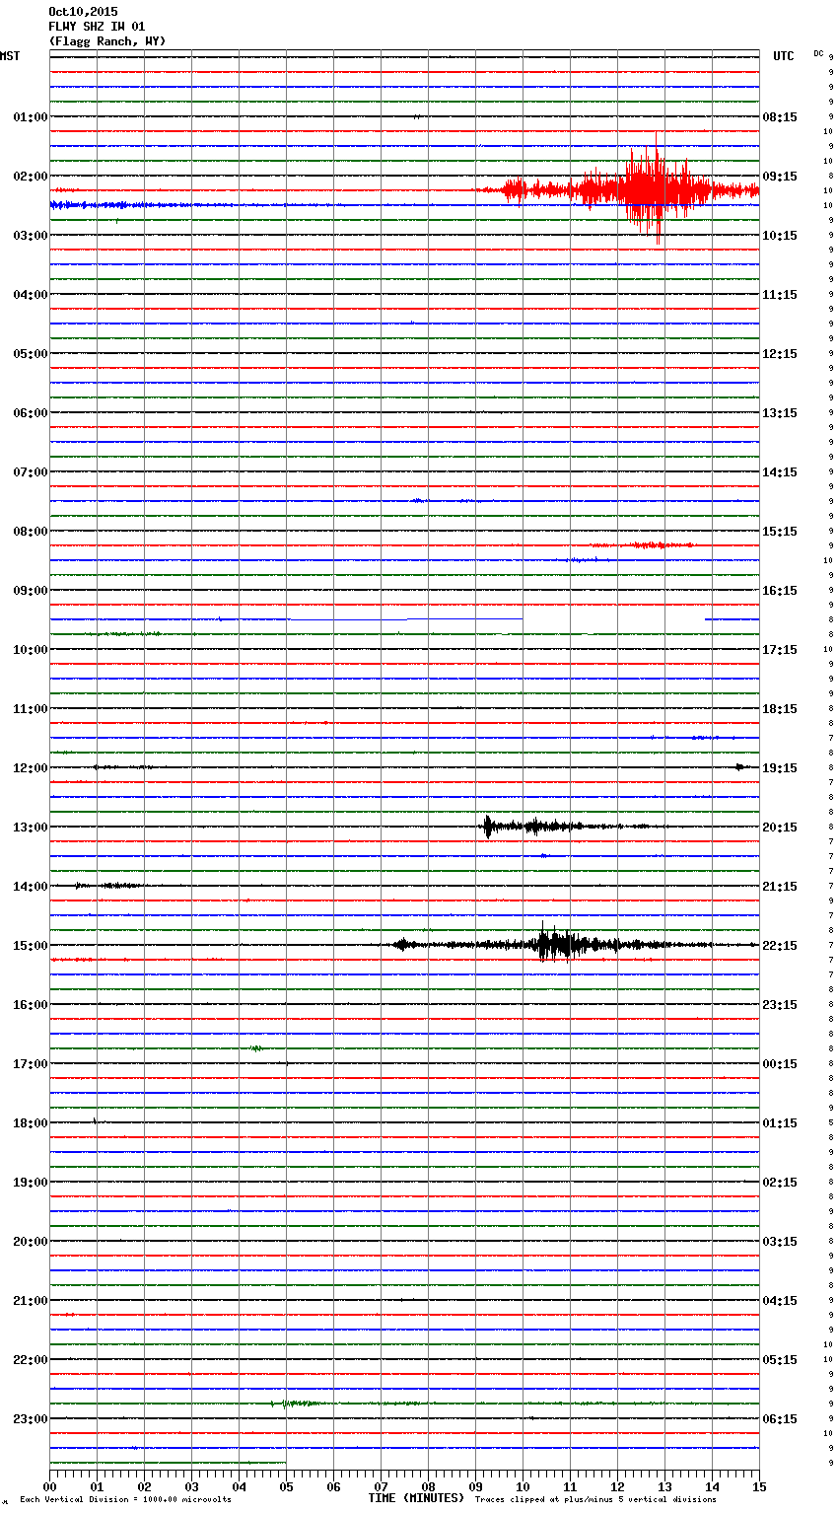Screen dimensions: 838x1513
Task: Click the '01:00' MST hour label
Action: [30, 116]
